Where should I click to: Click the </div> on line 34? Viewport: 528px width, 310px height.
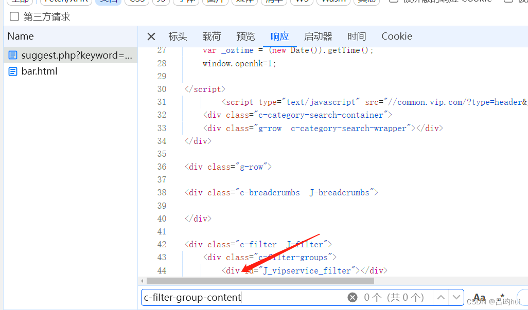198,141
